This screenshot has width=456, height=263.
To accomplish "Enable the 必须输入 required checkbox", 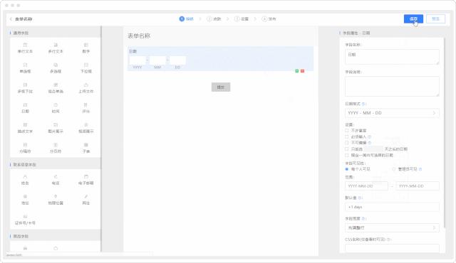I will click(x=347, y=136).
